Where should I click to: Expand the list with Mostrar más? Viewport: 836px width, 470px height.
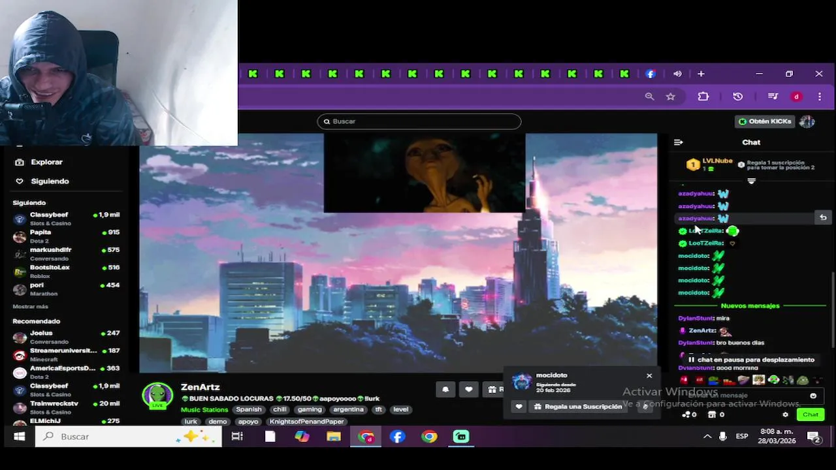[x=30, y=307]
